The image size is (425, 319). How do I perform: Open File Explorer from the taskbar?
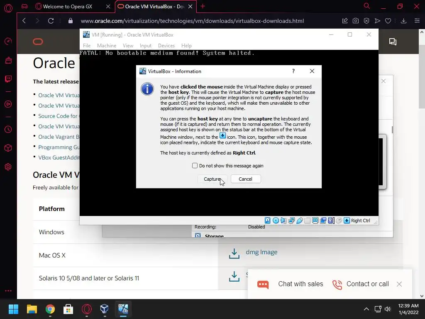click(32, 309)
